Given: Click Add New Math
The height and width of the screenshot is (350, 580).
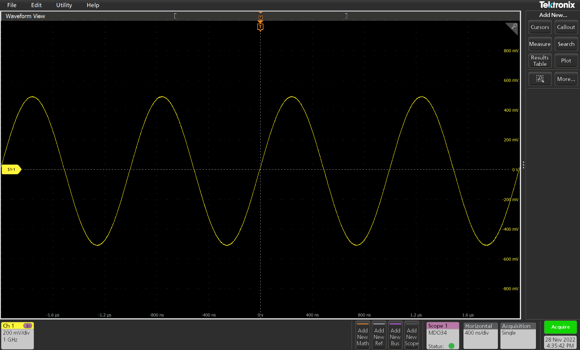Looking at the screenshot, I should [362, 336].
